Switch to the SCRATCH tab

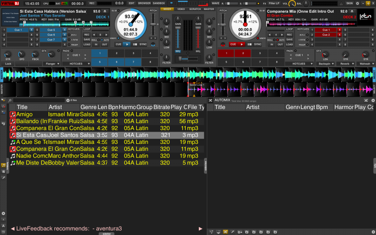(195, 9)
